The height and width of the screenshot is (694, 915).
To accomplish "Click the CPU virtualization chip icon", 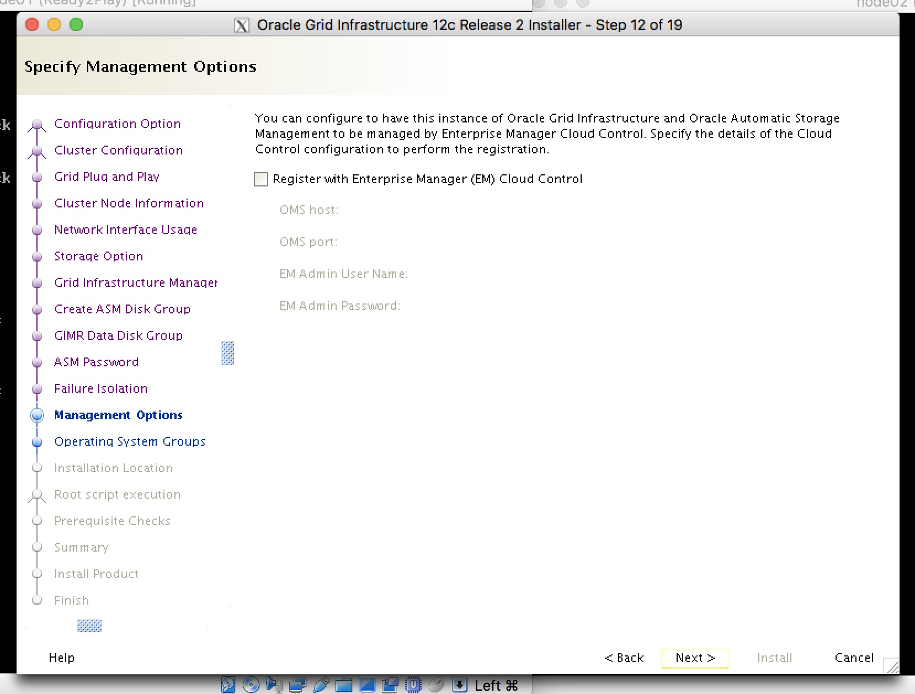I will (413, 685).
